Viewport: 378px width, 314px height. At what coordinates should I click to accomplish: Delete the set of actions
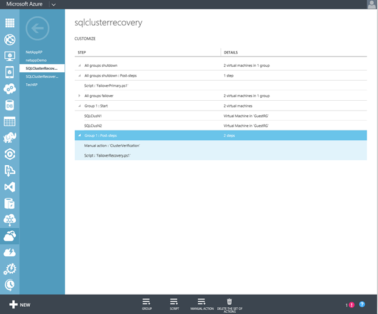(229, 305)
